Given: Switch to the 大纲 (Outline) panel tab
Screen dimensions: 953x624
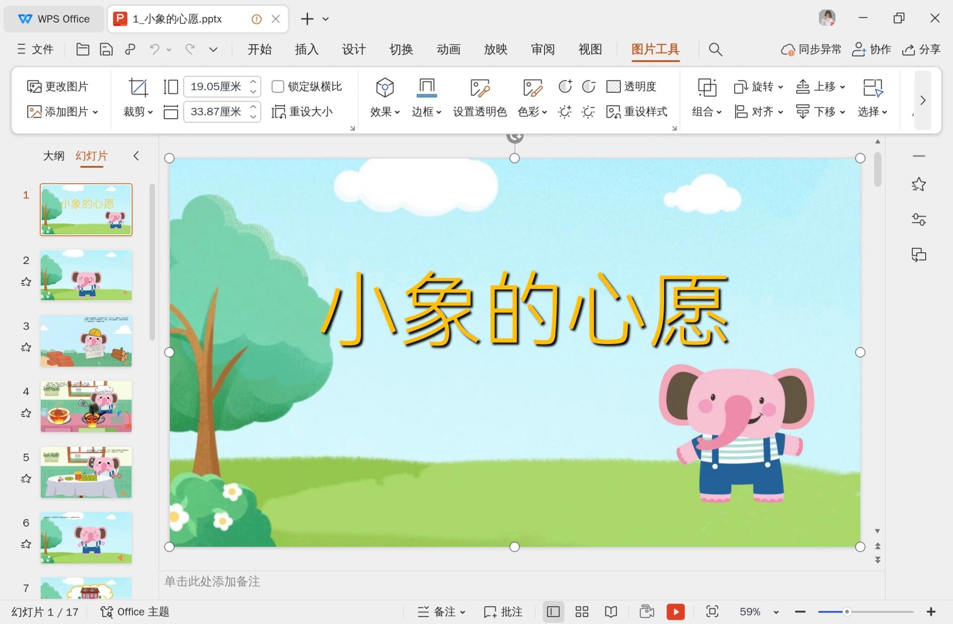Looking at the screenshot, I should [54, 155].
